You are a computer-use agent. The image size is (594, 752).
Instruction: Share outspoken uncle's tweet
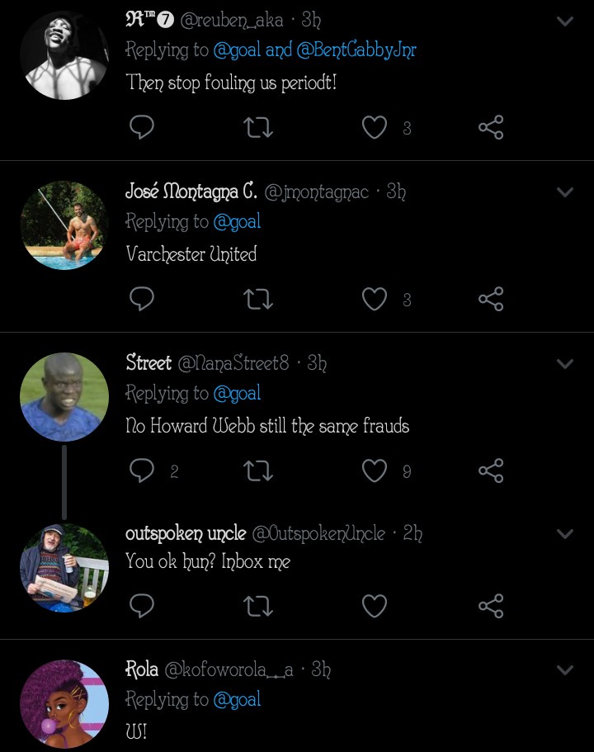coord(491,607)
